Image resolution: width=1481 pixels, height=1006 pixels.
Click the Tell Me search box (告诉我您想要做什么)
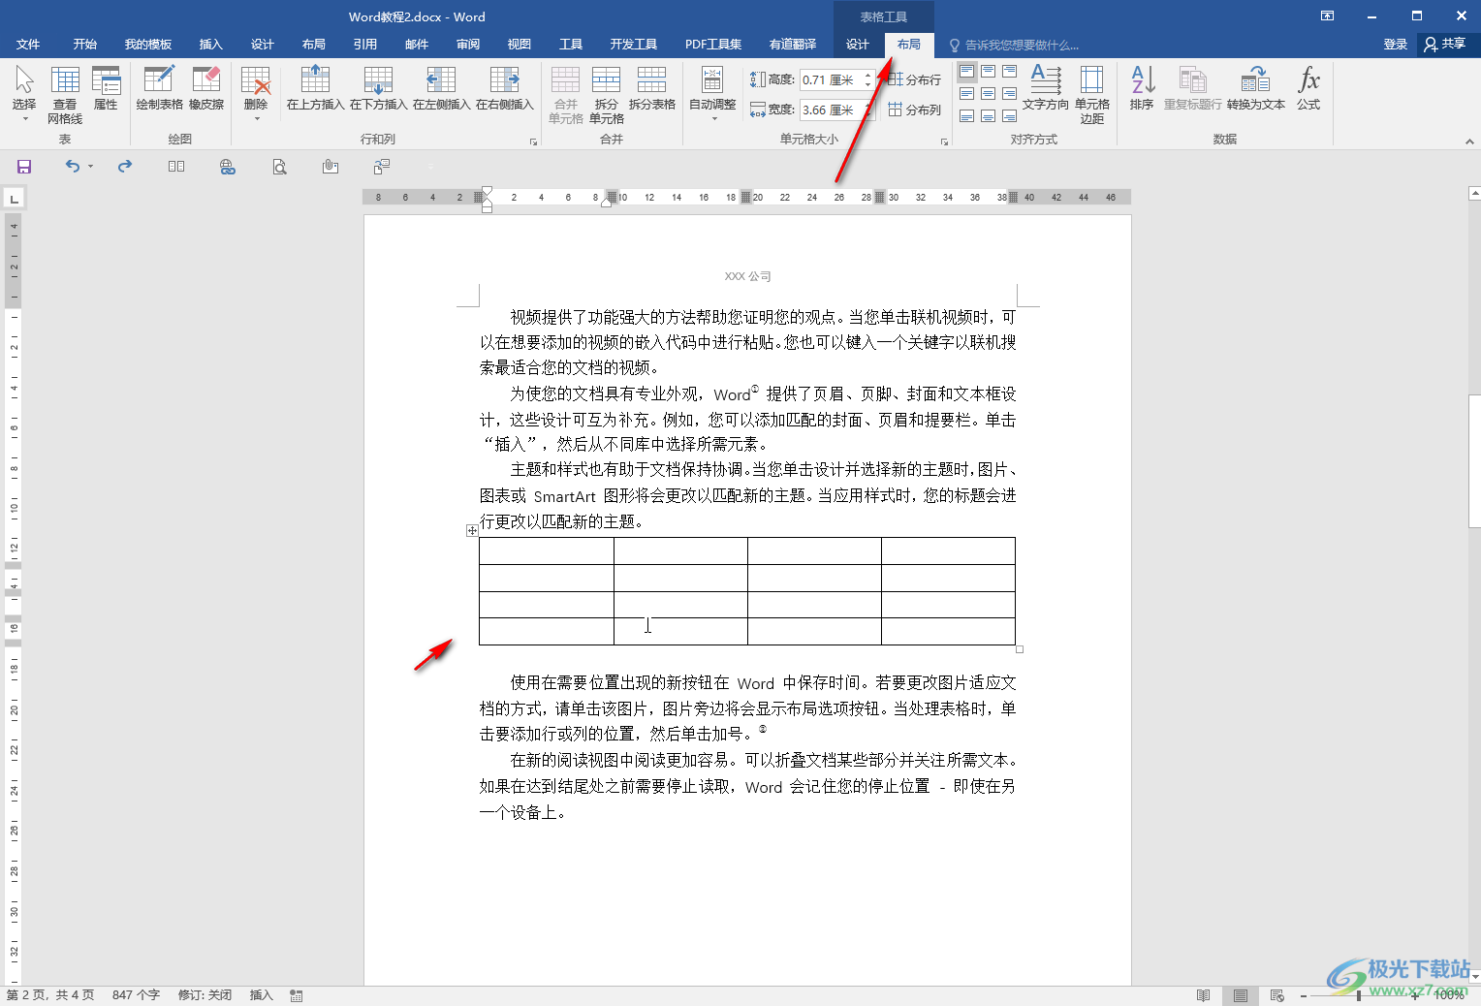pyautogui.click(x=1014, y=46)
